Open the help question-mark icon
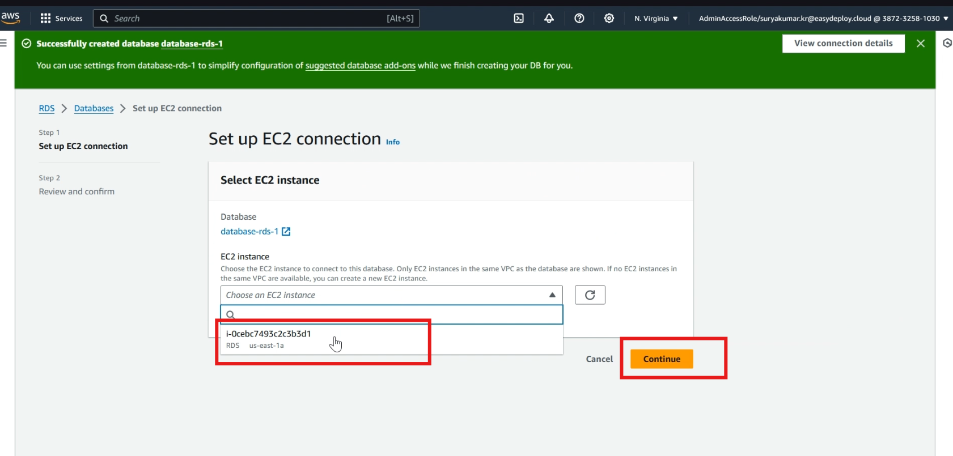The width and height of the screenshot is (953, 456). (579, 18)
